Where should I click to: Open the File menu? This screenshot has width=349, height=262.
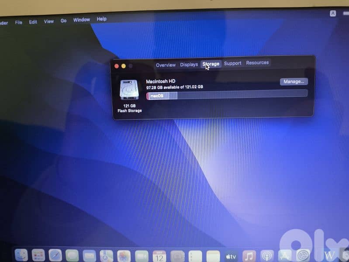18,22
